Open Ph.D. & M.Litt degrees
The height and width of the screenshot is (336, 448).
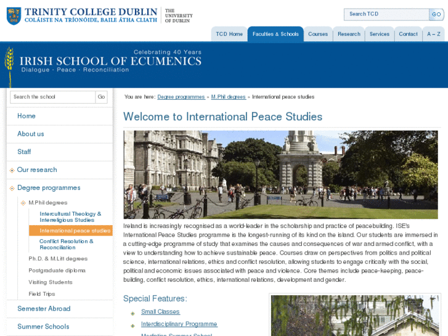click(x=58, y=259)
